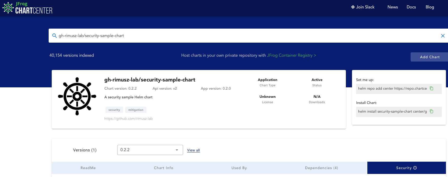448x177 pixels.
Task: Click the Versions (1) label
Action: pos(85,150)
